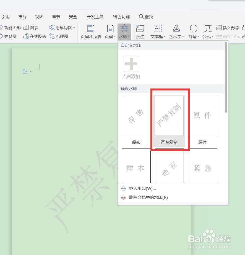Open 页眉和页脚 header and footer
Image resolution: width=245 pixels, height=255 pixels.
(x=91, y=32)
